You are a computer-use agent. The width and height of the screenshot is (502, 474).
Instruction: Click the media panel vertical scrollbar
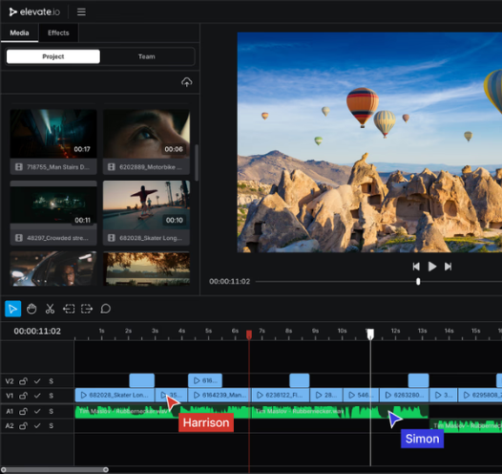click(197, 162)
